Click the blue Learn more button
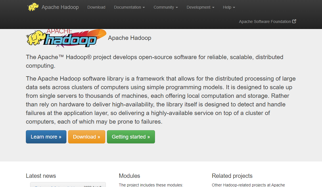Viewport: 322px width, 187px height. click(46, 137)
